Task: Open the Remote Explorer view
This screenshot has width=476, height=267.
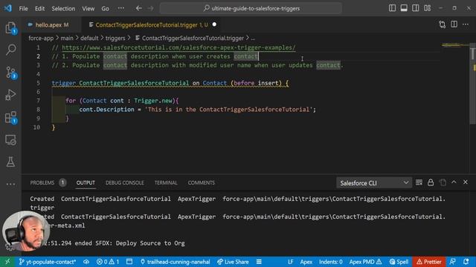Action: tap(10, 140)
